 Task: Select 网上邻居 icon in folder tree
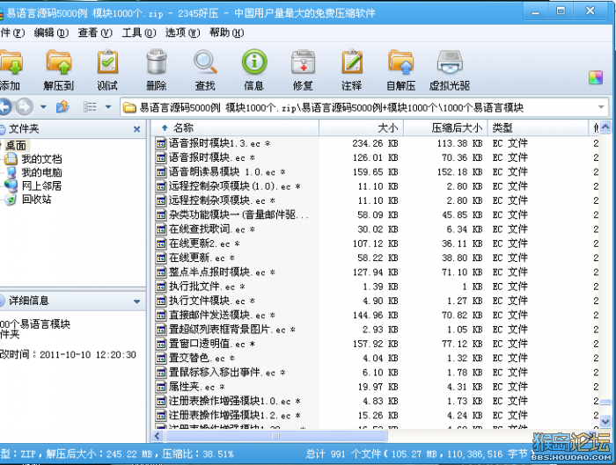tap(11, 185)
